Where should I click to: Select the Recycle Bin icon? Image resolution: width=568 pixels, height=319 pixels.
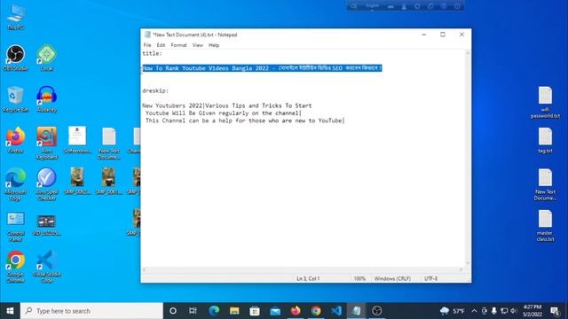coord(16,99)
